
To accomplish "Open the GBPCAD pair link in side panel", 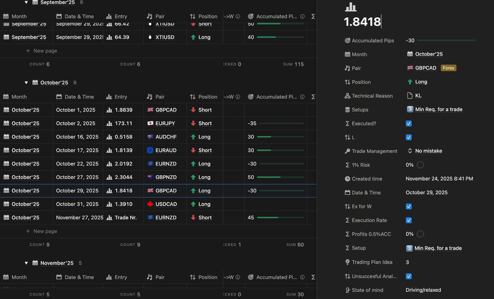I will pyautogui.click(x=425, y=68).
